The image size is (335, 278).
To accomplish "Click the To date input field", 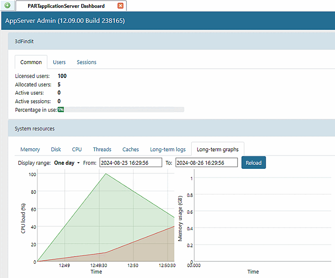I will pyautogui.click(x=207, y=163).
